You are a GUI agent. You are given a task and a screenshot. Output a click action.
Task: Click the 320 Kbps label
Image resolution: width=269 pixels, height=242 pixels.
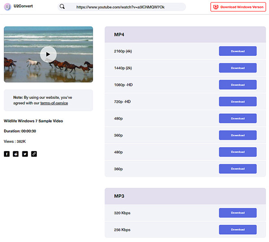point(122,213)
